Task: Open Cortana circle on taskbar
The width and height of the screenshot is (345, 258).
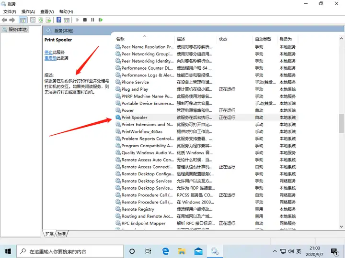Action: tap(132, 251)
